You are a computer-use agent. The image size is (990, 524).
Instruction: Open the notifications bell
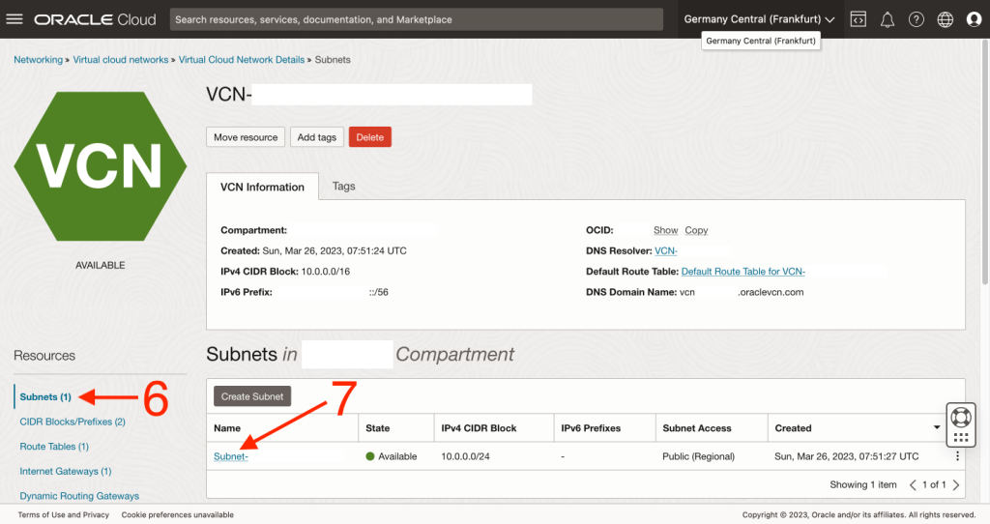(888, 19)
